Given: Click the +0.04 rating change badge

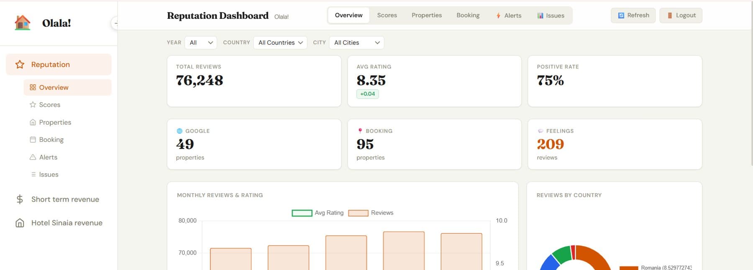Looking at the screenshot, I should click(x=367, y=94).
